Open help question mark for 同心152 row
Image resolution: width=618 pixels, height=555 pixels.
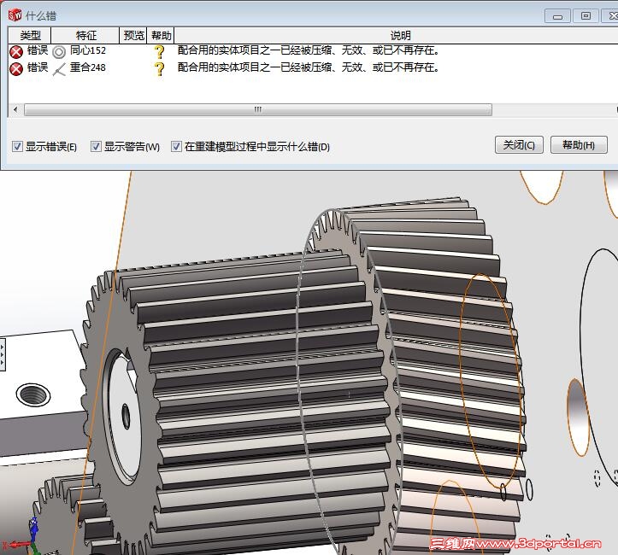[x=159, y=52]
